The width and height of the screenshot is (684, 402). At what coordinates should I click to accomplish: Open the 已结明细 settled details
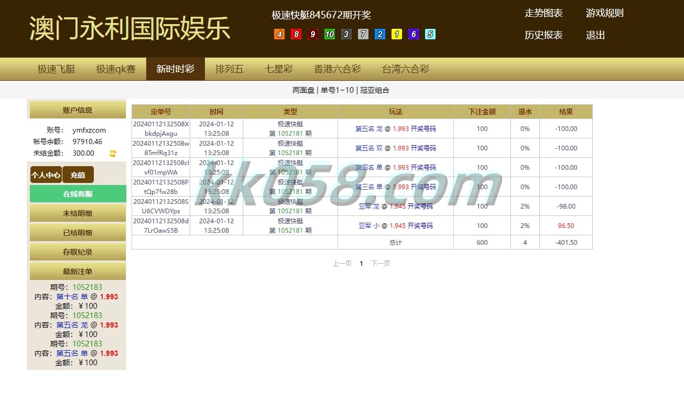tap(78, 233)
